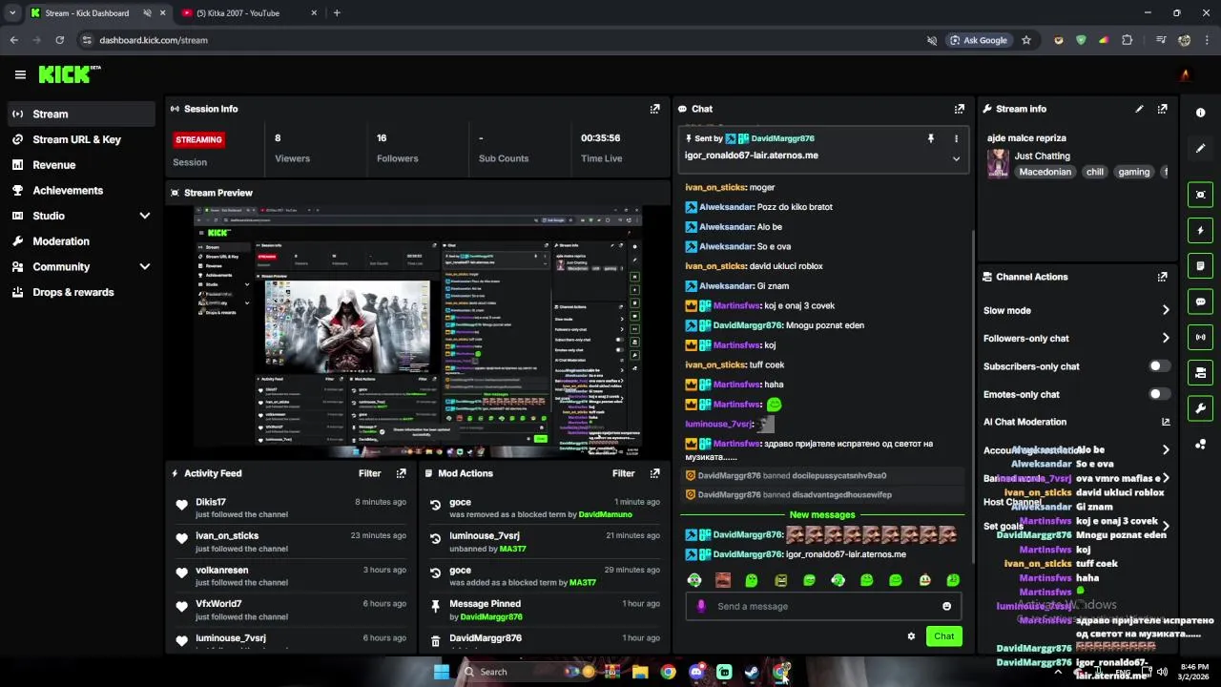Edit the Stream info with the pencil
Screen dimensions: 1221x687
(x=1139, y=109)
